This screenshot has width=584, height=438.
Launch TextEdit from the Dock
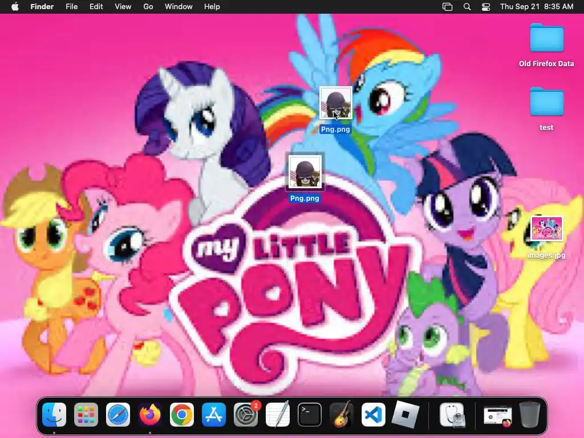pyautogui.click(x=278, y=415)
